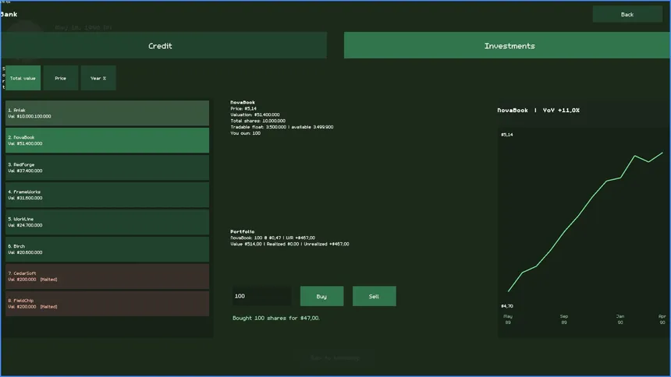Screen dimensions: 671x377
Task: Click the '$5,14' chart top axis label
Action: [507, 135]
